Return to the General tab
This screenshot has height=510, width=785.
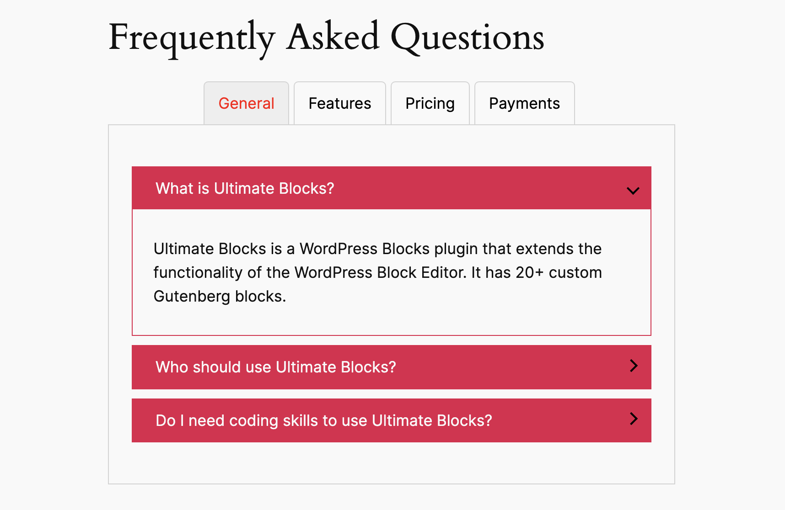tap(246, 103)
